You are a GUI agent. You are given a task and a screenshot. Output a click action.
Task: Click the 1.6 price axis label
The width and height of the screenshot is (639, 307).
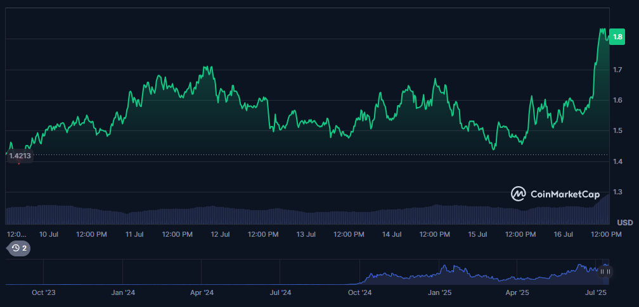[617, 100]
